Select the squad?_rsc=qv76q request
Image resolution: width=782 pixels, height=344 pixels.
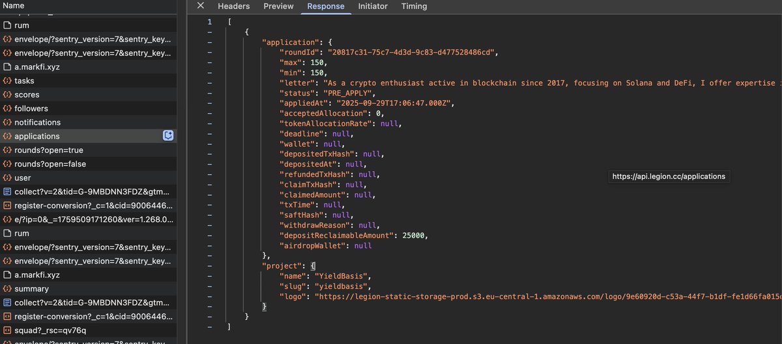click(88, 330)
